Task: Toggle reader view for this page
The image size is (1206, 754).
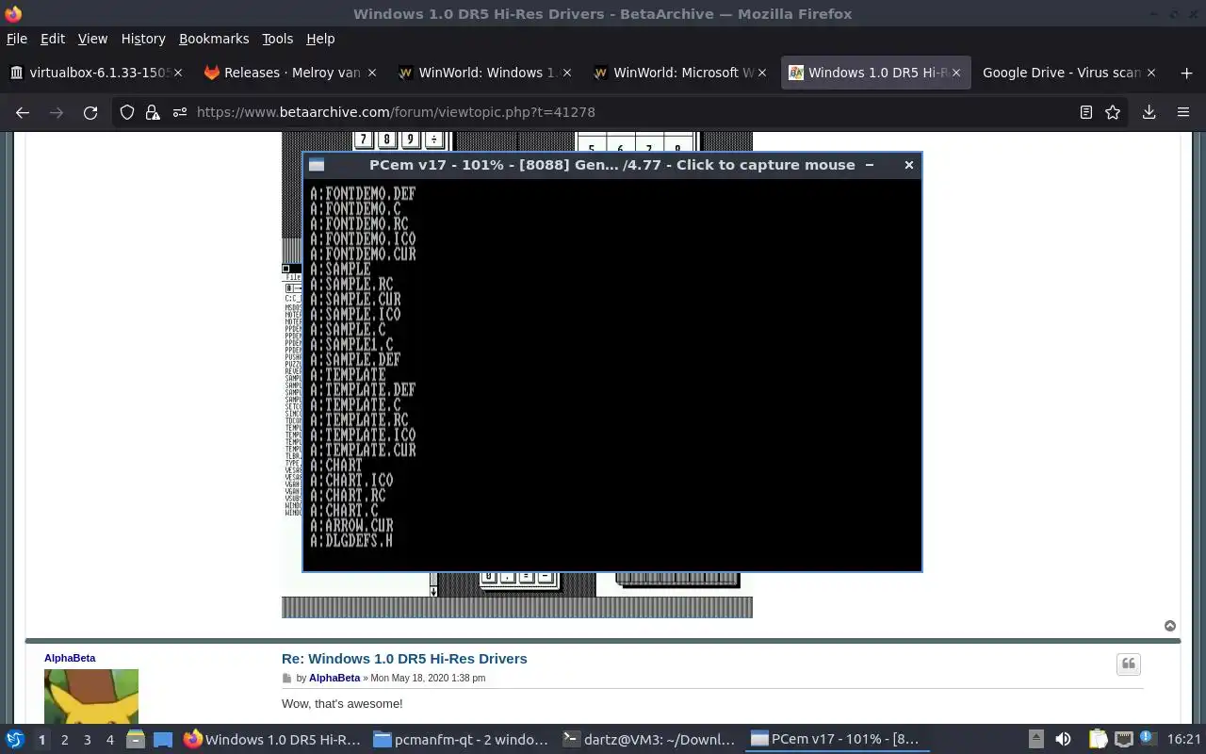Action: [x=1086, y=112]
